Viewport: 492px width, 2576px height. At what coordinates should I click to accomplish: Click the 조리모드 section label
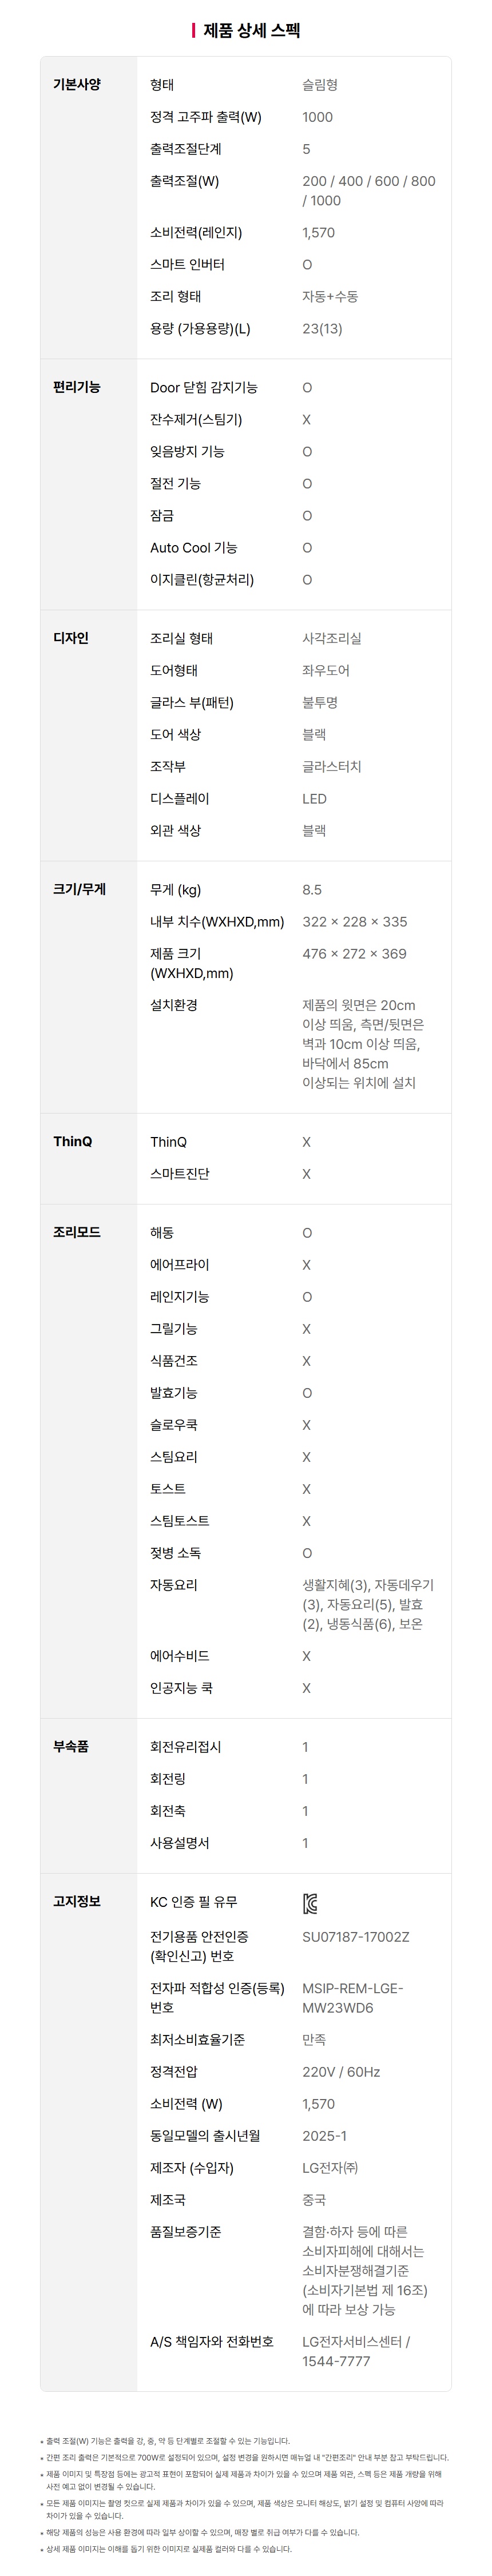coord(77,1232)
